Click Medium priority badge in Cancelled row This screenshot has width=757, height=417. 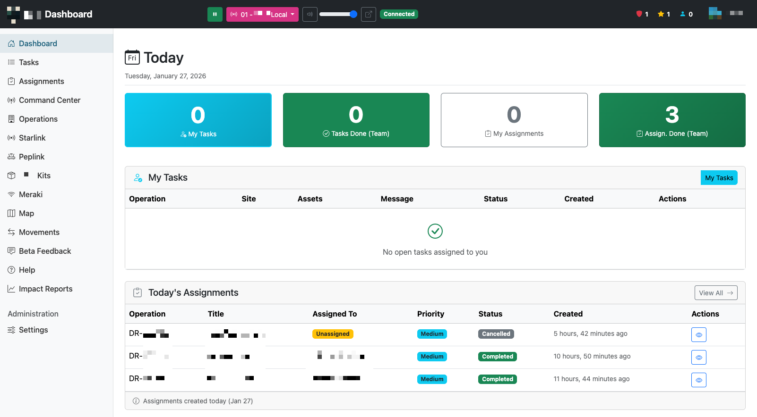point(432,334)
